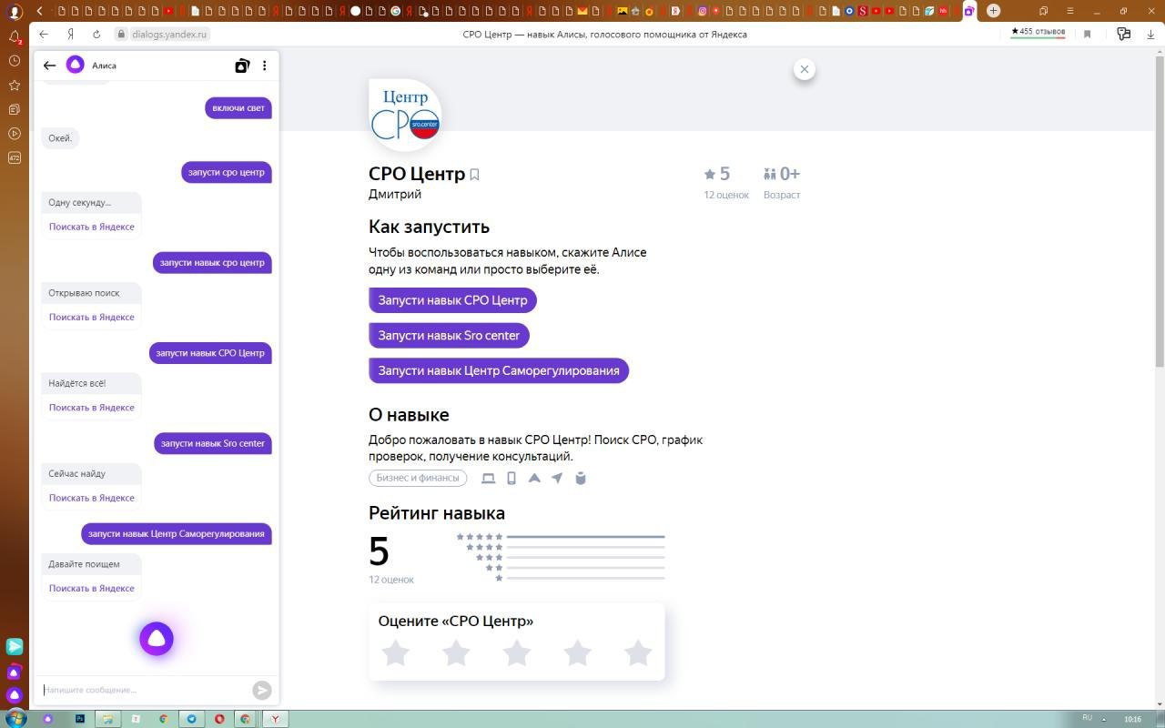Image resolution: width=1165 pixels, height=728 pixels.
Task: Close the skill card with X
Action: pyautogui.click(x=805, y=69)
